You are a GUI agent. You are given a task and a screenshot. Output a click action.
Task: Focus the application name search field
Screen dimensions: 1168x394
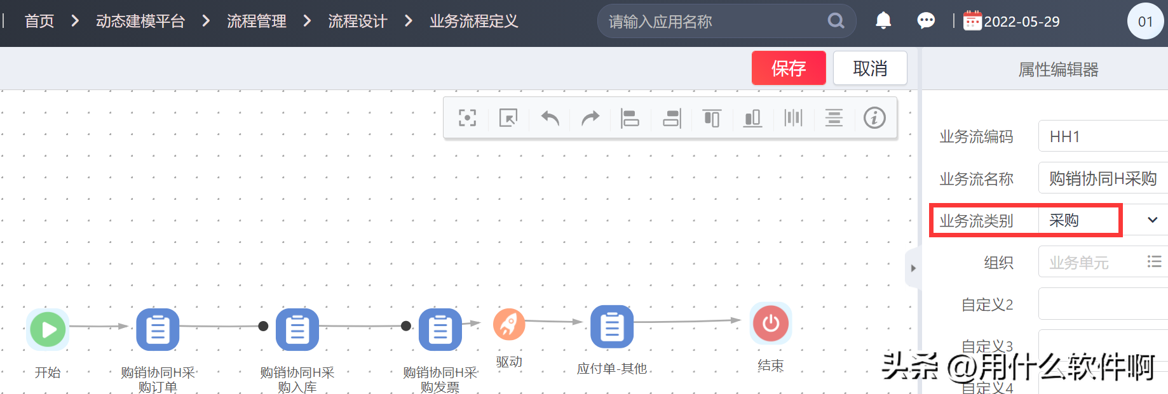712,22
